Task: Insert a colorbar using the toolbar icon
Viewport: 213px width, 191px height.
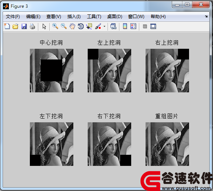Action: pyautogui.click(x=125, y=26)
